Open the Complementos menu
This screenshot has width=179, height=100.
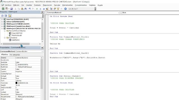(81, 5)
